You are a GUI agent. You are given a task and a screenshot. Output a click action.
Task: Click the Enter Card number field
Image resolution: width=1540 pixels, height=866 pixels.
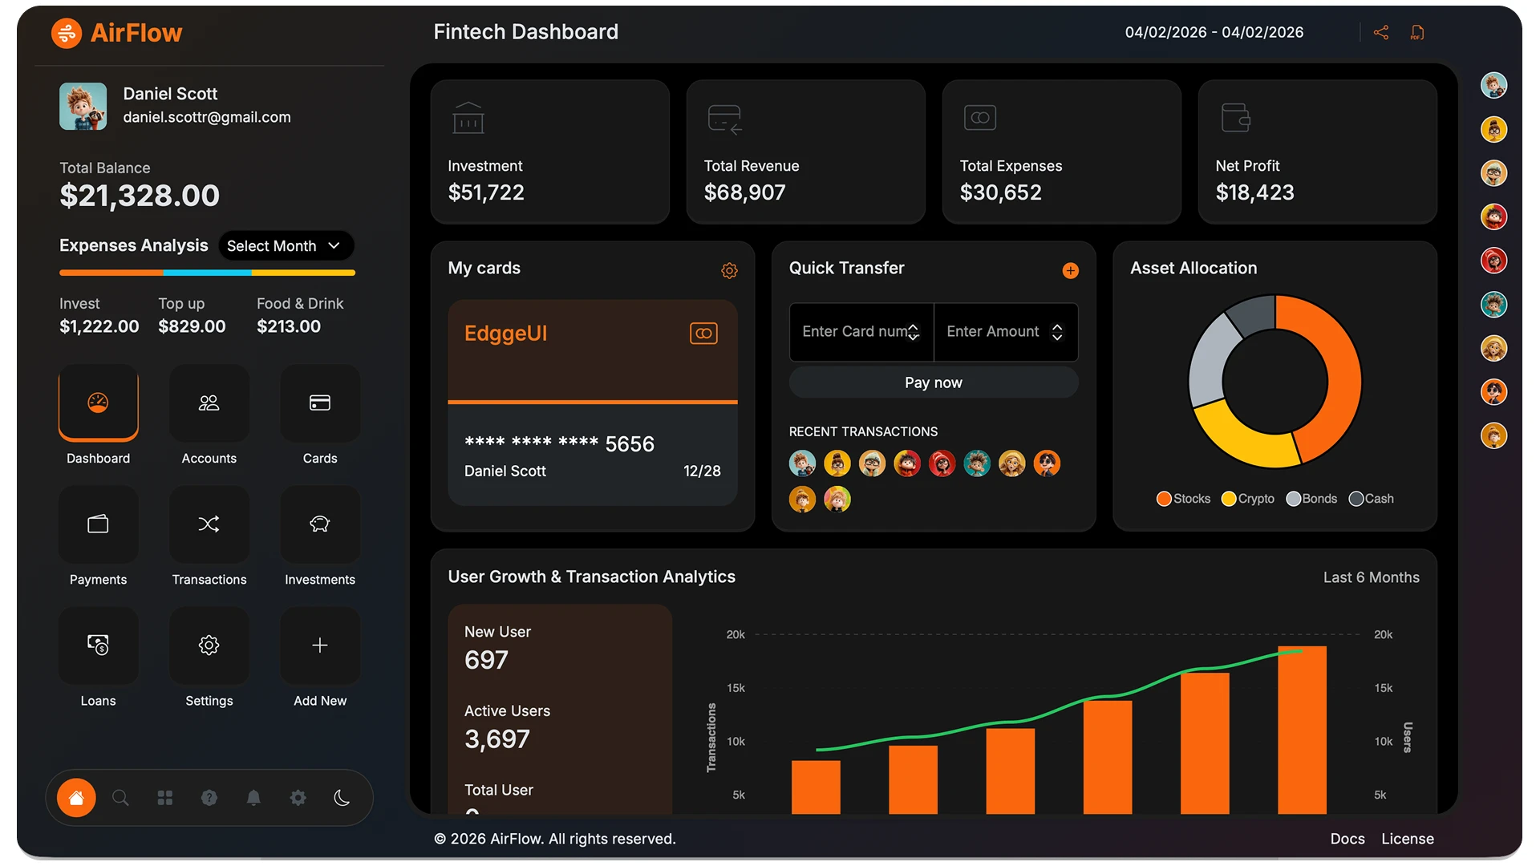point(861,332)
